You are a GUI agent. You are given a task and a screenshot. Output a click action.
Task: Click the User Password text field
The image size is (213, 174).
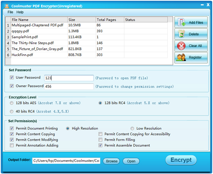(69, 78)
